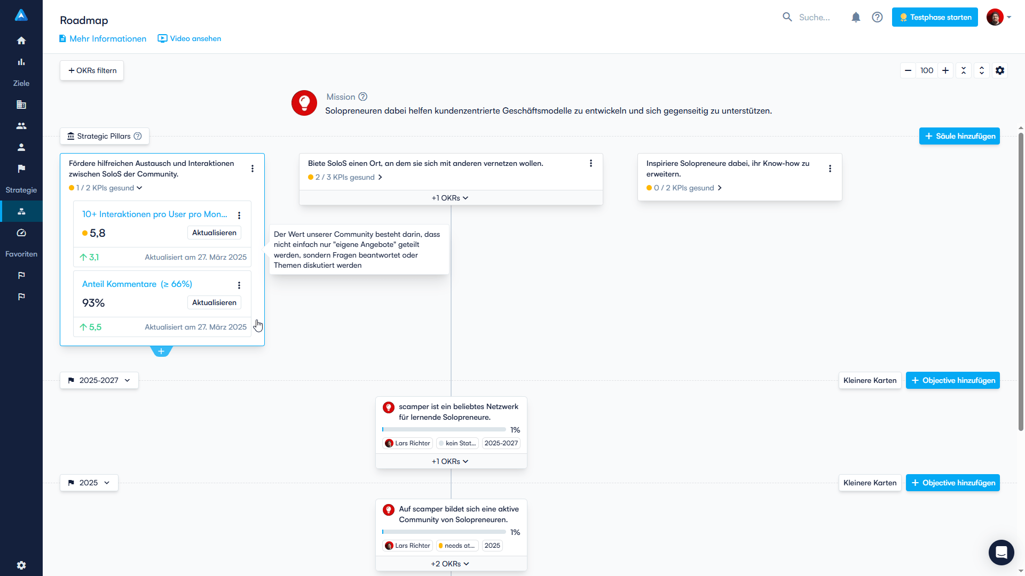1025x576 pixels.
Task: Click Säule hinzufügen button
Action: click(959, 136)
